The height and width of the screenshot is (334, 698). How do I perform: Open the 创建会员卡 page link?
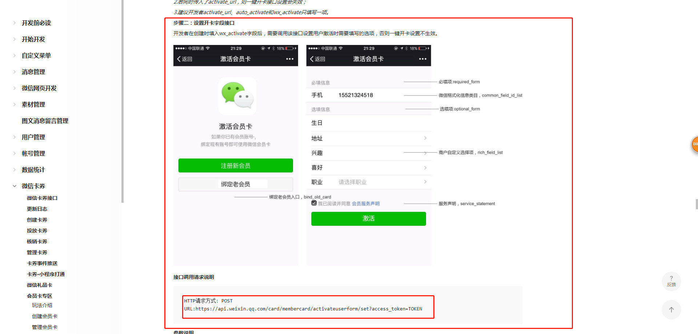(45, 316)
